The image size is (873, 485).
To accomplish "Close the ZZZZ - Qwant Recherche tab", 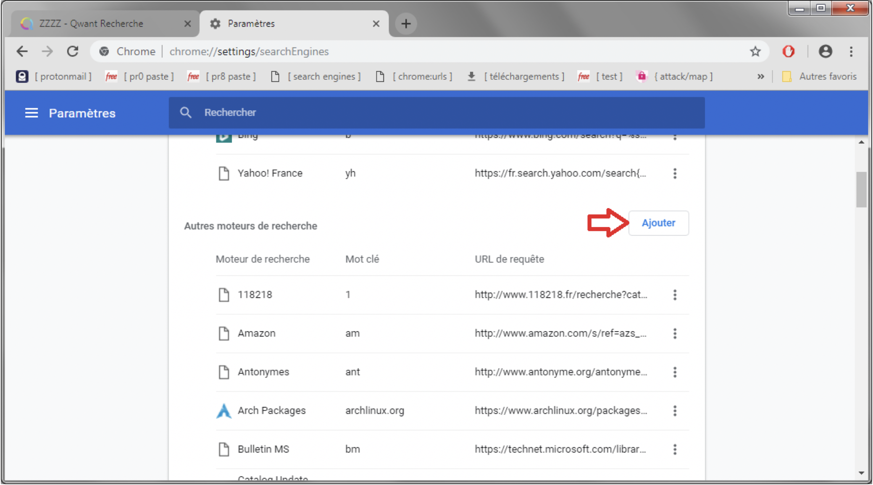I will click(x=187, y=24).
